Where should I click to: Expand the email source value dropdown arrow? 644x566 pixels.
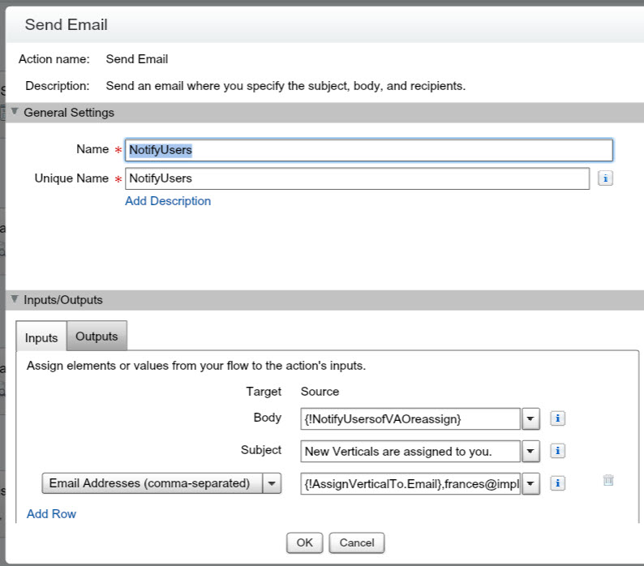coord(530,483)
